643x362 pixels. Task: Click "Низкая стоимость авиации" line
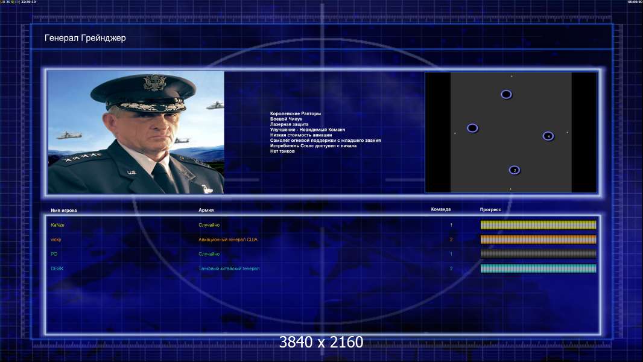click(x=300, y=135)
